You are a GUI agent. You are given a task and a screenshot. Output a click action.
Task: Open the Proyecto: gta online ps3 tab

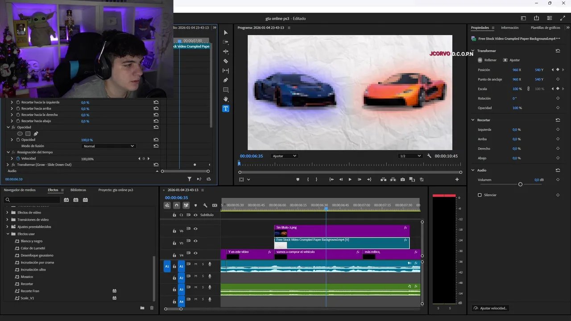116,190
